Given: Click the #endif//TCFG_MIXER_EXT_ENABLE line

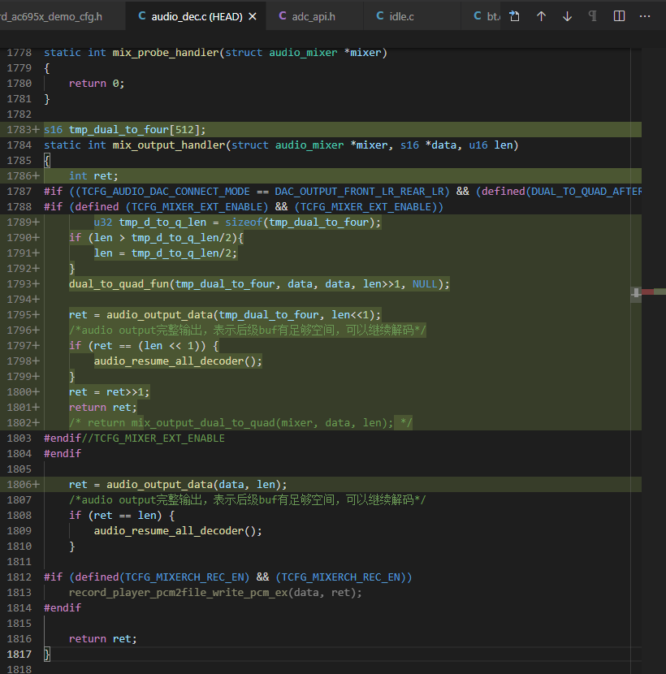Looking at the screenshot, I should point(134,438).
